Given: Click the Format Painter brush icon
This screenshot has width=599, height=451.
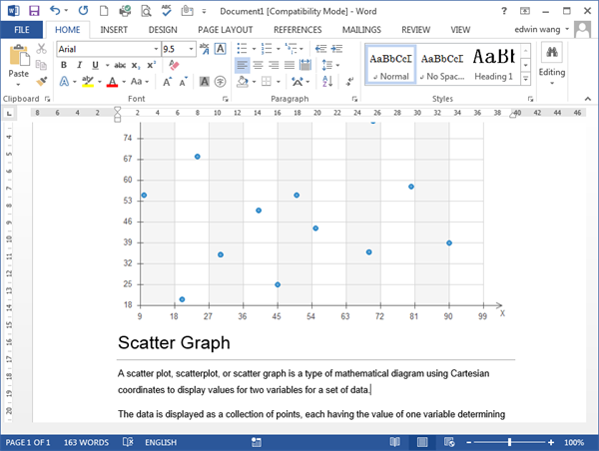Looking at the screenshot, I should pos(41,81).
